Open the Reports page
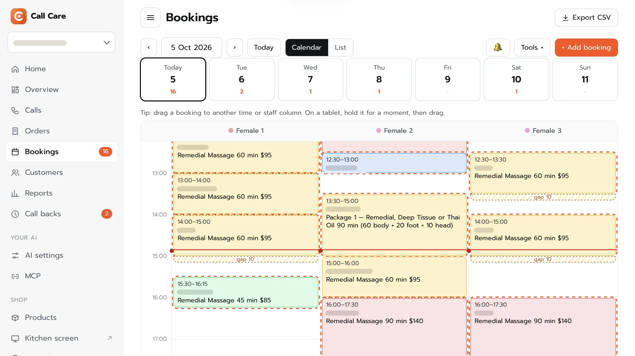This screenshot has height=356, width=635. coord(61,193)
